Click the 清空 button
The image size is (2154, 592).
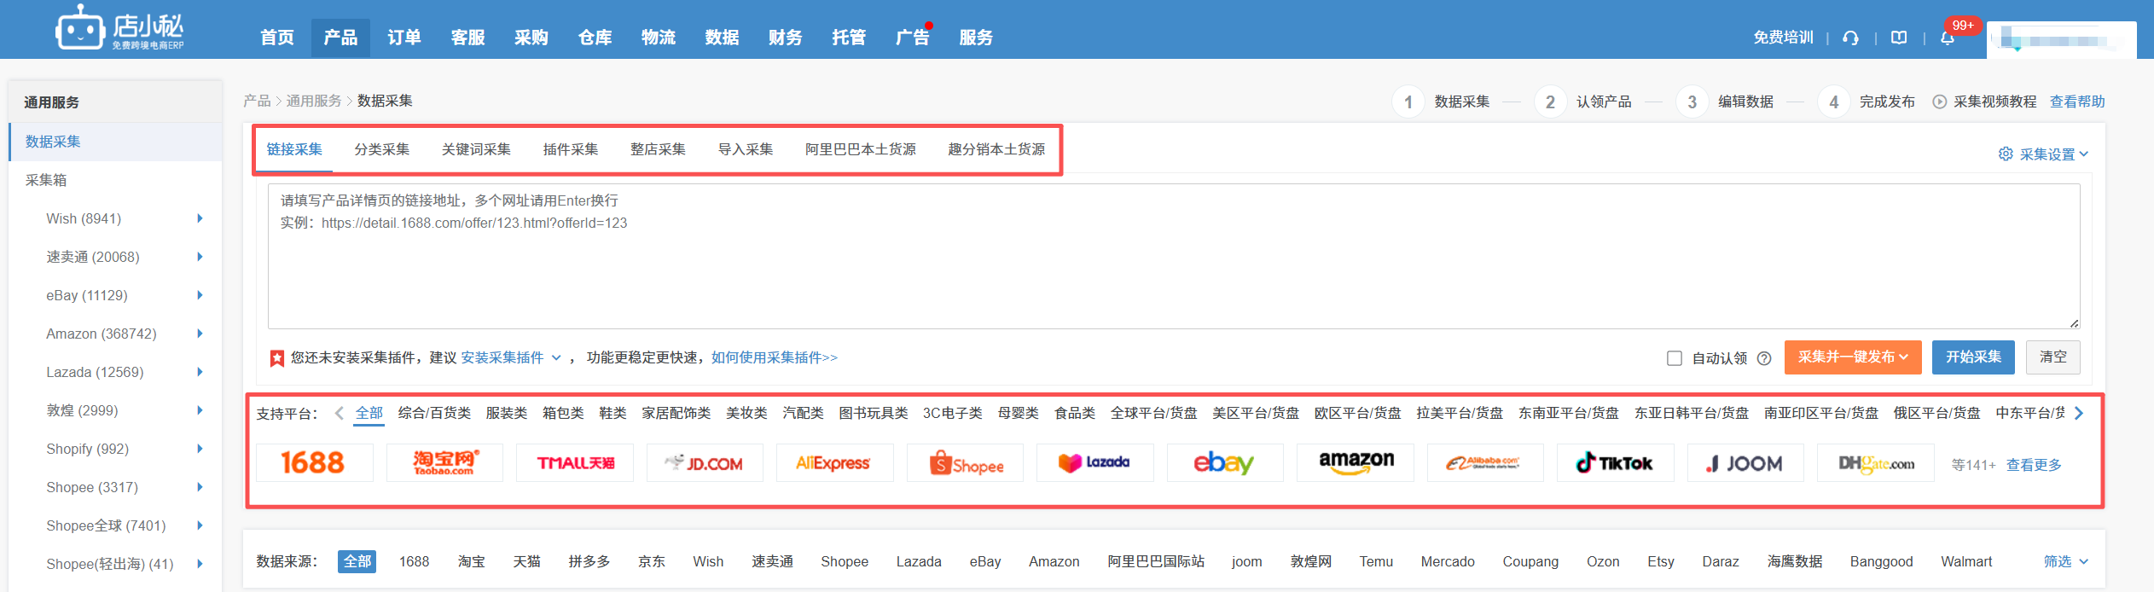pos(2053,357)
